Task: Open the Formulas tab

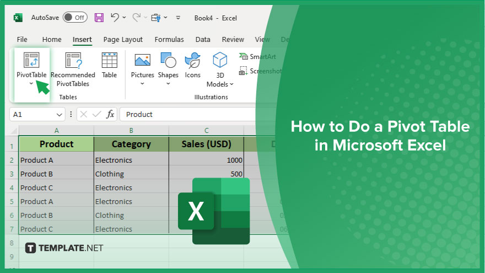Action: coord(169,39)
